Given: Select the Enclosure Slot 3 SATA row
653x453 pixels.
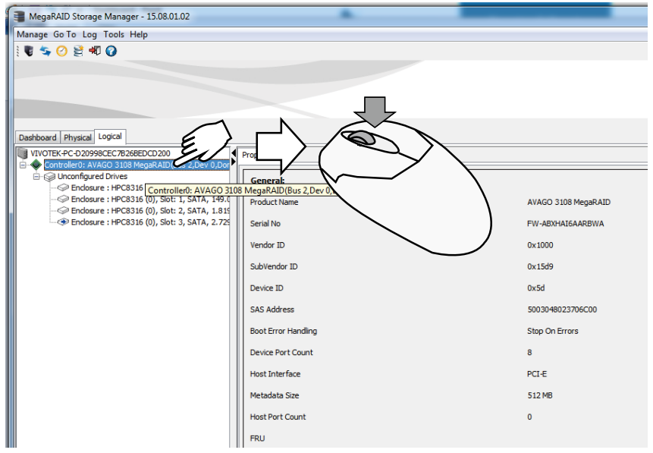Looking at the screenshot, I should (150, 222).
